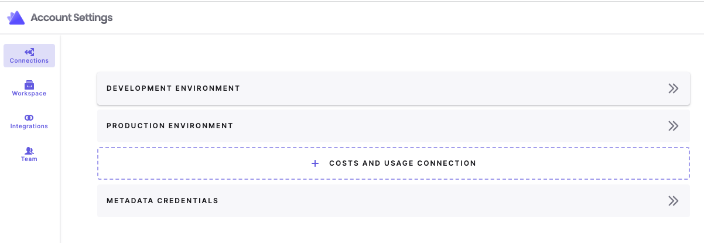Click the purple app logo icon
This screenshot has width=704, height=243.
[16, 18]
